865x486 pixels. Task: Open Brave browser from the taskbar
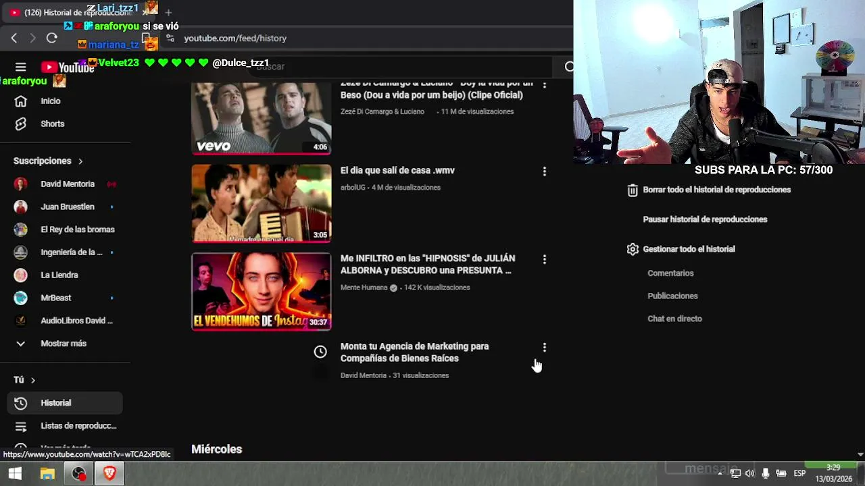point(109,474)
